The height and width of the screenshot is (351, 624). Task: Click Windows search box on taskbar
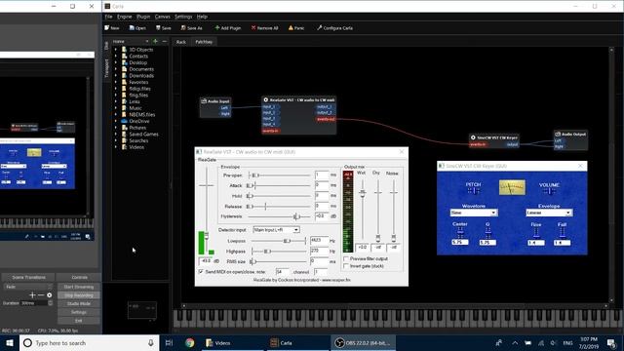tap(89, 342)
